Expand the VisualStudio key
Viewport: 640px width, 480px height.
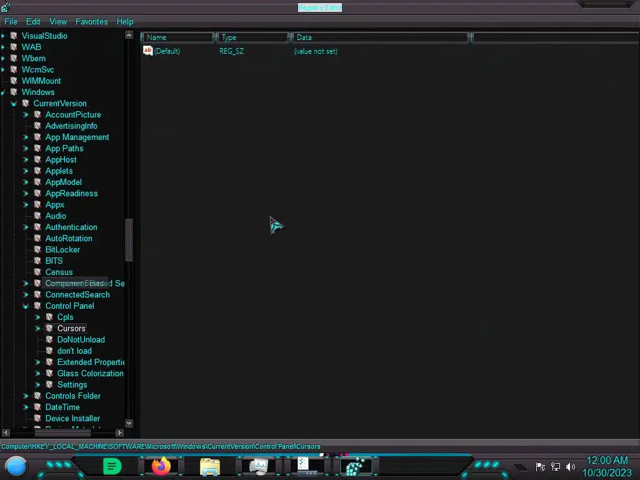[3, 36]
